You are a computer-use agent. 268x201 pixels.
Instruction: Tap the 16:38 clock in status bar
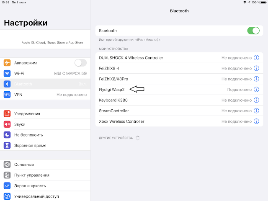coord(5,3)
